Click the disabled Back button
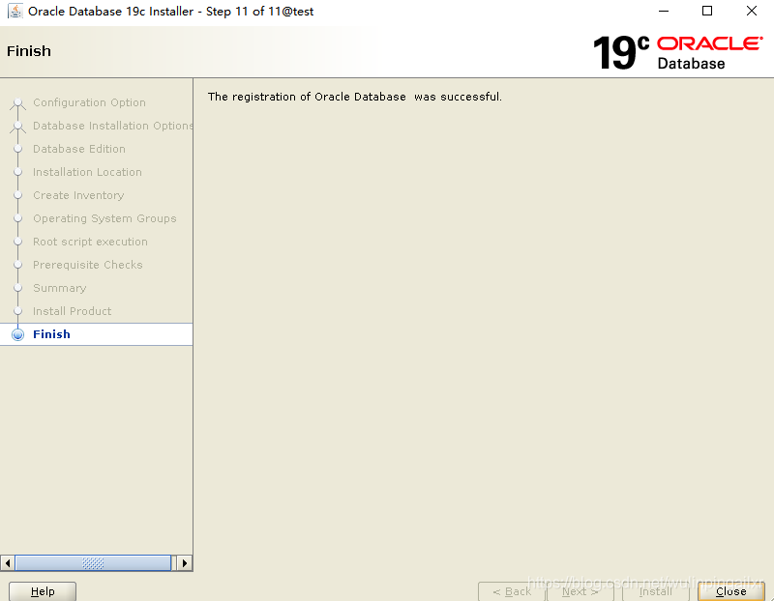The image size is (774, 601). [x=512, y=591]
